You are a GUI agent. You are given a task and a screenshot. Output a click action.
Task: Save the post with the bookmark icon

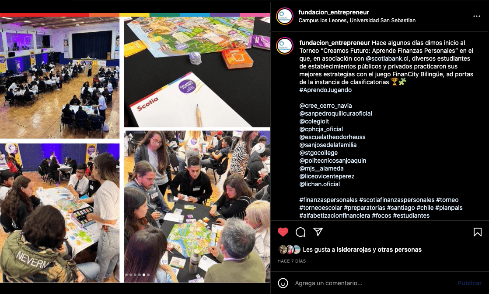coord(478,232)
